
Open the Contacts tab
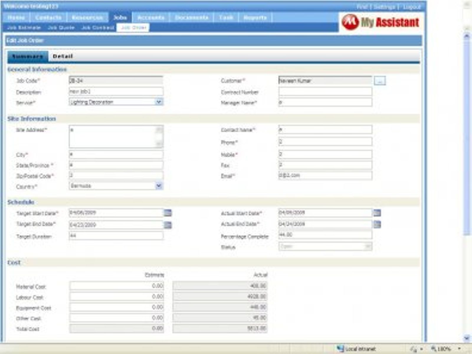[x=48, y=18]
